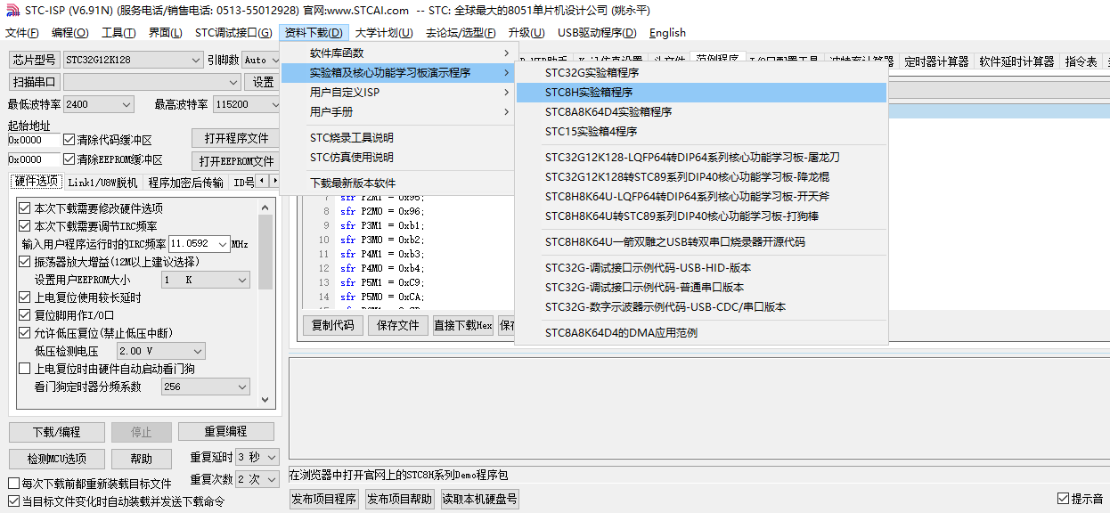The height and width of the screenshot is (513, 1110).
Task: Click the 芯片型号 button
Action: pos(35,60)
